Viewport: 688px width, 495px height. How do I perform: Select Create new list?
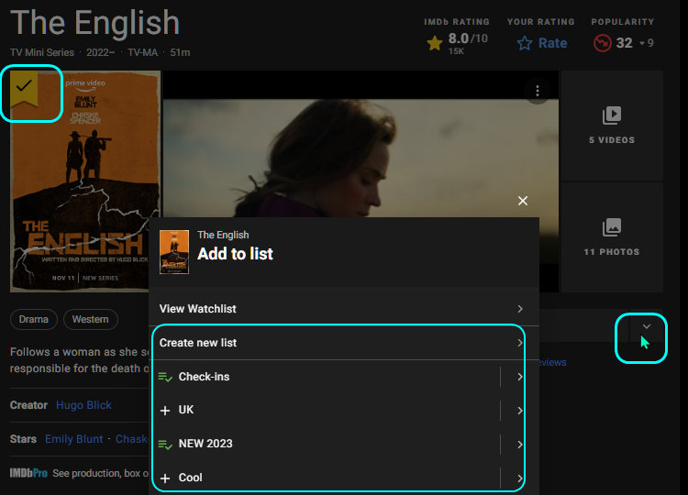344,343
